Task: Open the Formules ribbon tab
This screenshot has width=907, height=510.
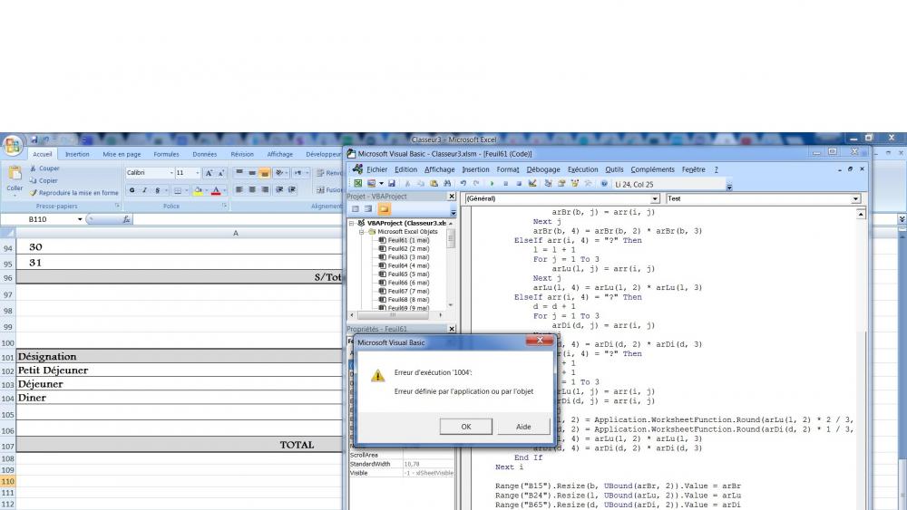Action: pos(166,154)
